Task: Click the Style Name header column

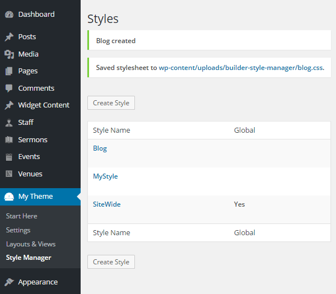Action: tap(111, 130)
